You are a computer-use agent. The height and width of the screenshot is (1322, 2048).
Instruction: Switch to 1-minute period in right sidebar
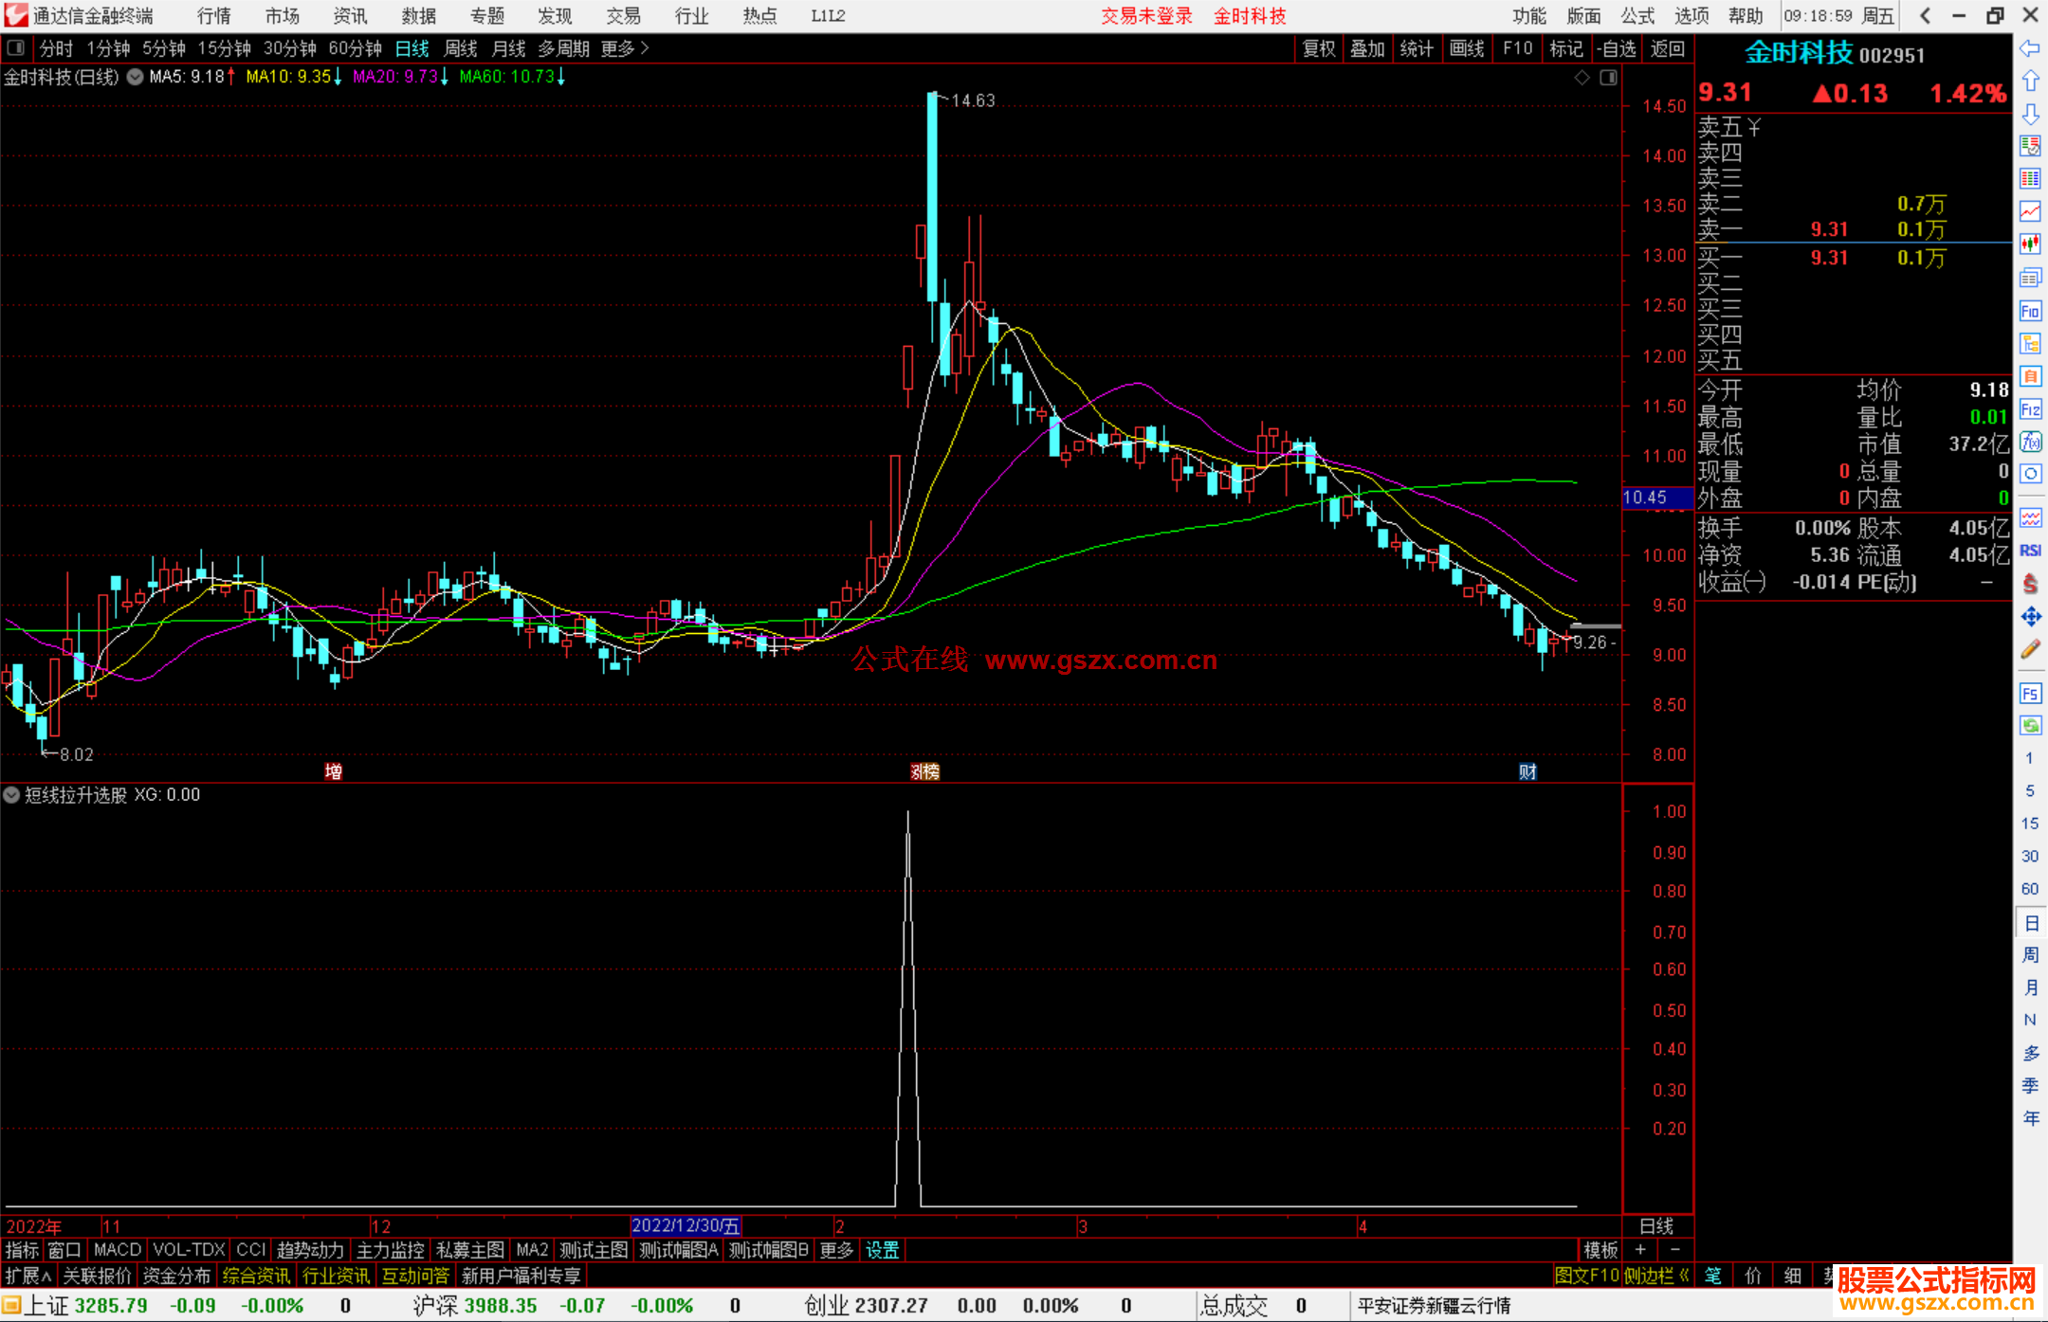[x=2030, y=758]
